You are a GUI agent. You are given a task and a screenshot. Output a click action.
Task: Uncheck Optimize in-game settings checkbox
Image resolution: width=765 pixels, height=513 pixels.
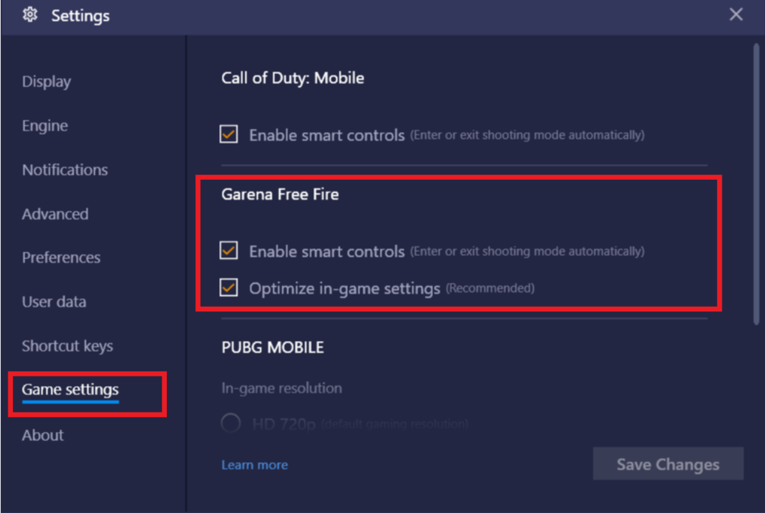[x=228, y=287]
